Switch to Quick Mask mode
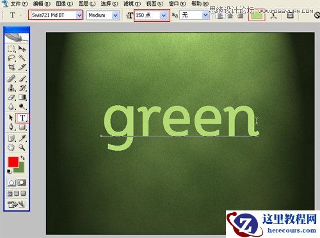 [x=22, y=182]
